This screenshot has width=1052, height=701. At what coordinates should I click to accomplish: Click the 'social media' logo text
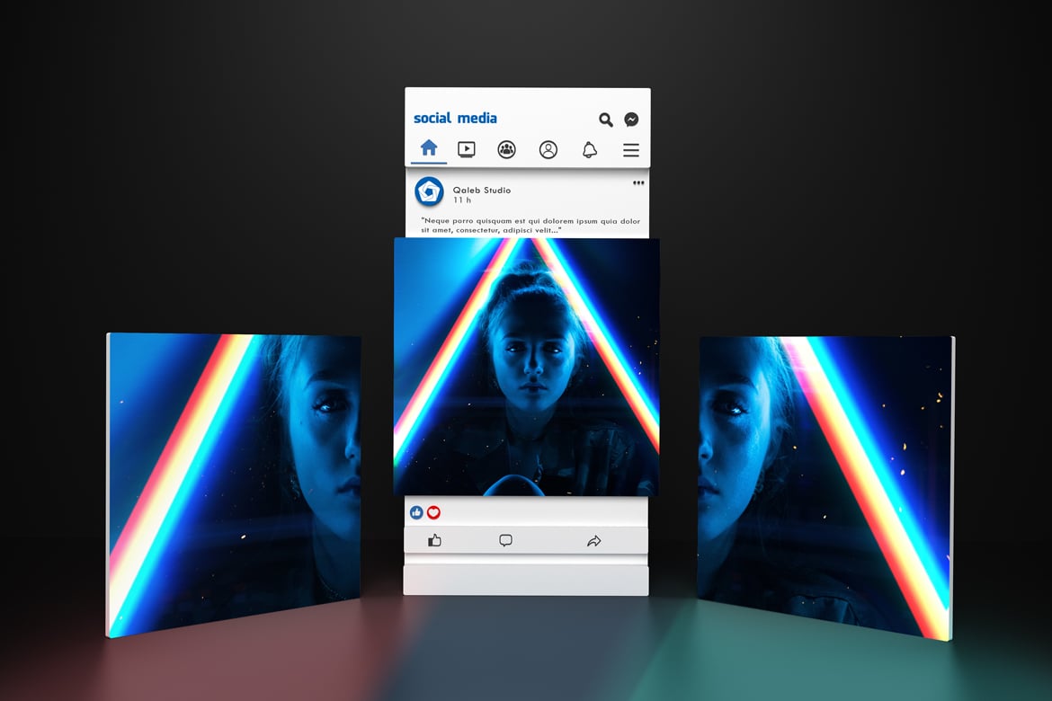coord(455,118)
